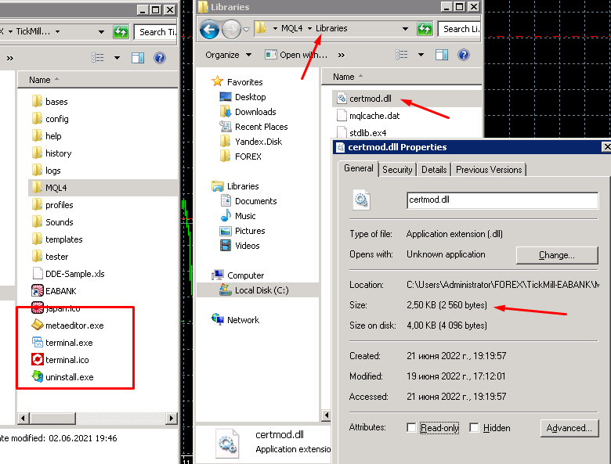Image resolution: width=611 pixels, height=464 pixels.
Task: Click the refresh icon in TickMill window
Action: [x=121, y=32]
